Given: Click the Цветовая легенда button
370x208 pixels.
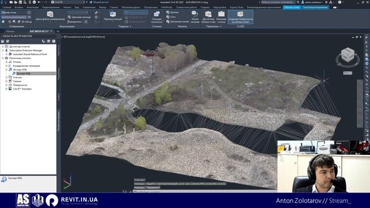Looking at the screenshot, I should pos(79,17).
